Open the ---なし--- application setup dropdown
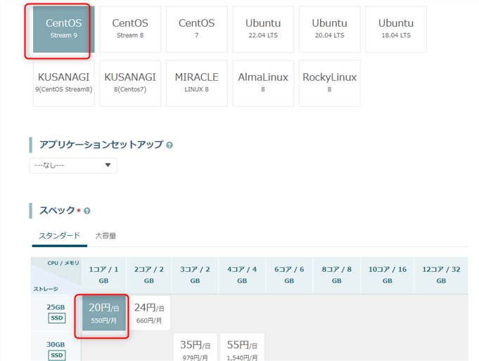479x361 pixels. point(73,165)
